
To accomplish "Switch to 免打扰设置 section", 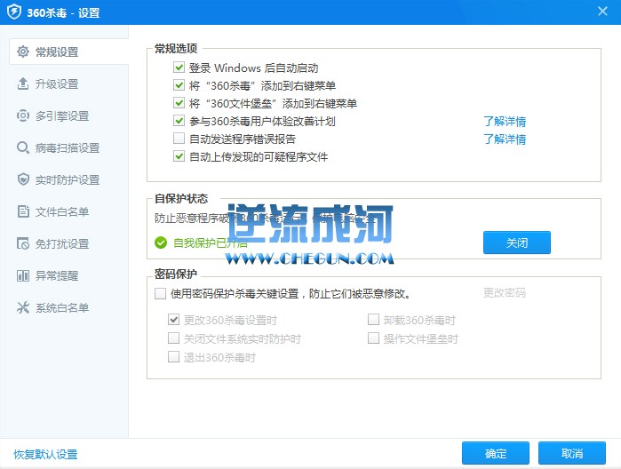I will (x=64, y=244).
